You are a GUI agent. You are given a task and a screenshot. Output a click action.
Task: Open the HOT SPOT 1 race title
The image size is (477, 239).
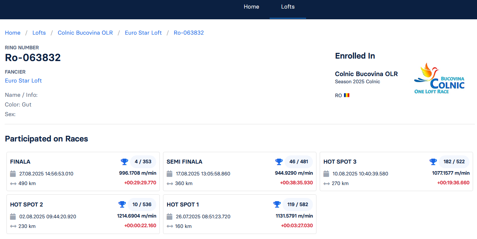[x=183, y=205]
